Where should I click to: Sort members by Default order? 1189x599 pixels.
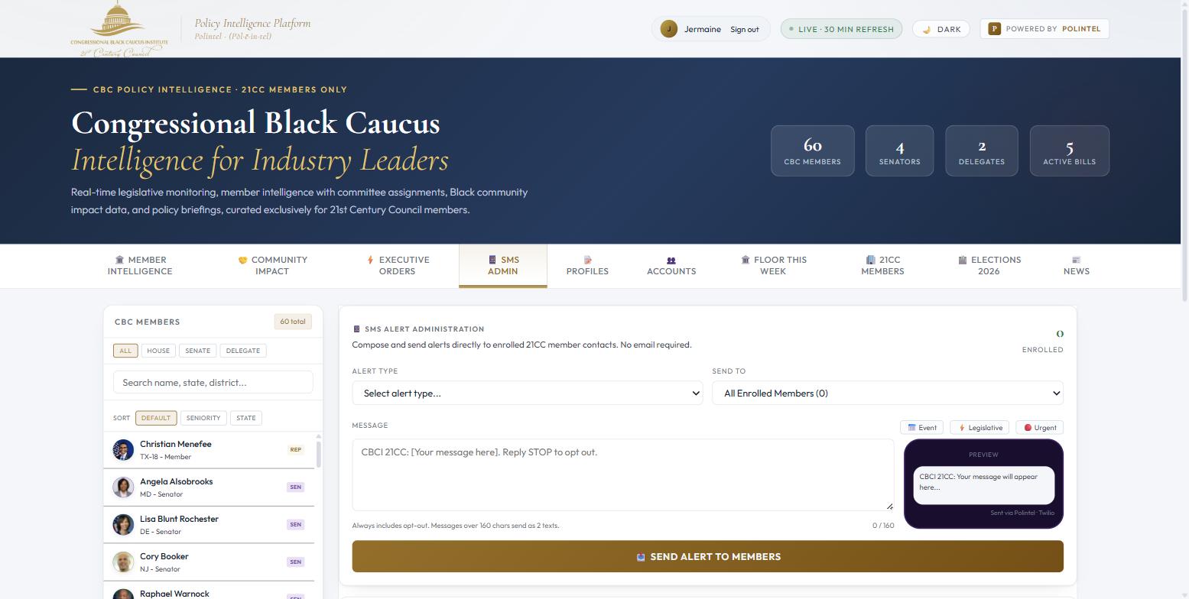(156, 418)
